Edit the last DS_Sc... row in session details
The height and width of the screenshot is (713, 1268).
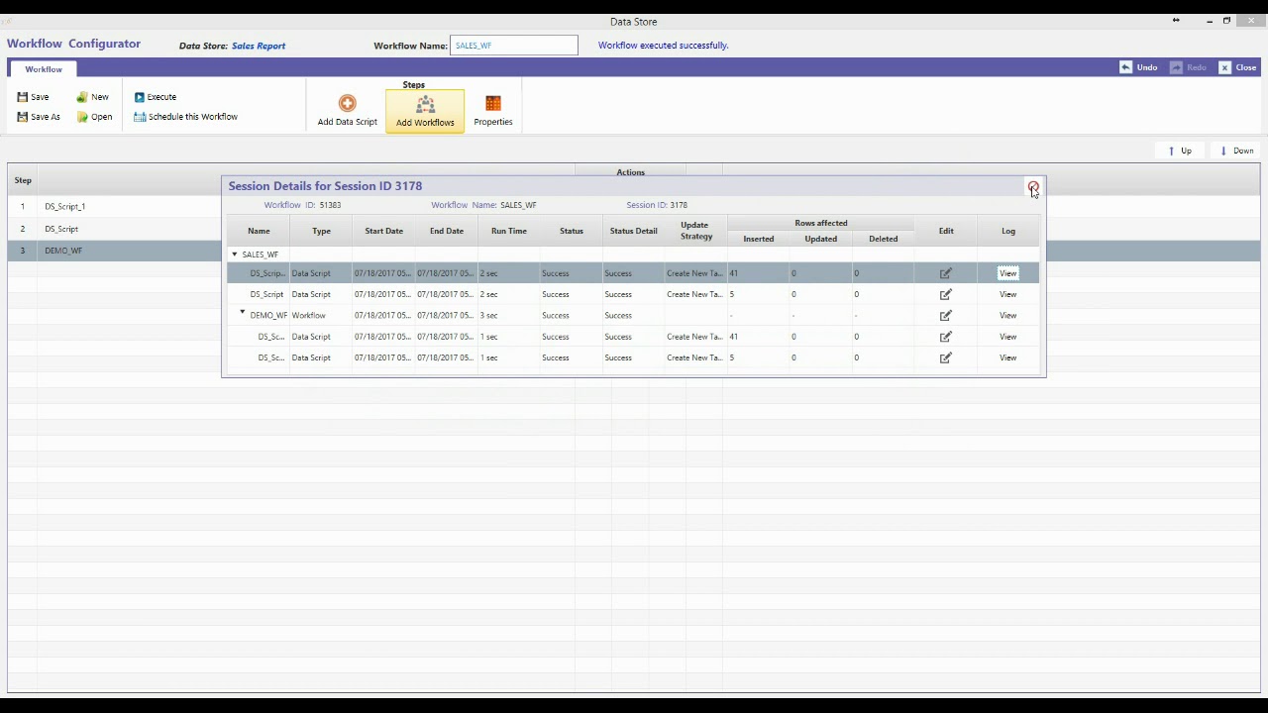click(946, 357)
